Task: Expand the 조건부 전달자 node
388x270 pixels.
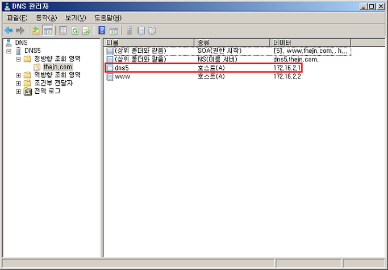Action: tap(18, 84)
